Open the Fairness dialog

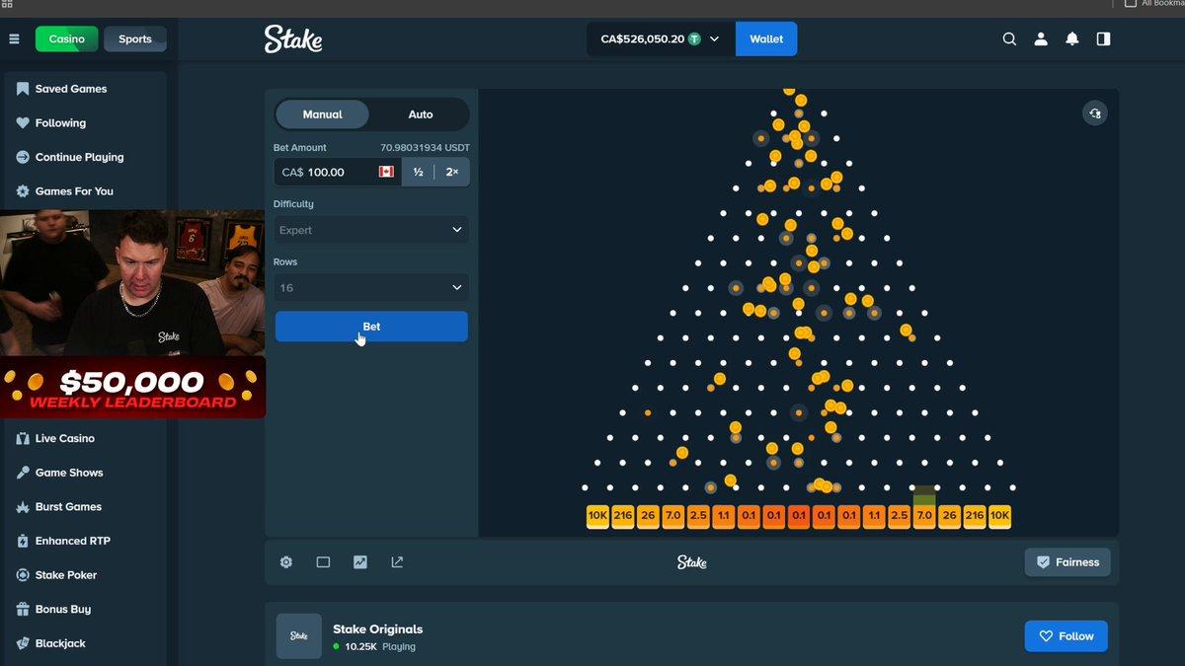(1067, 562)
